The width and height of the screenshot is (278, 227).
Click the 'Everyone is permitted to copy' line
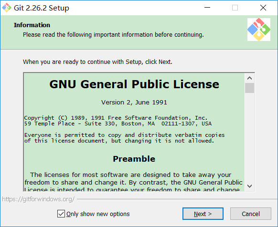tap(125, 135)
